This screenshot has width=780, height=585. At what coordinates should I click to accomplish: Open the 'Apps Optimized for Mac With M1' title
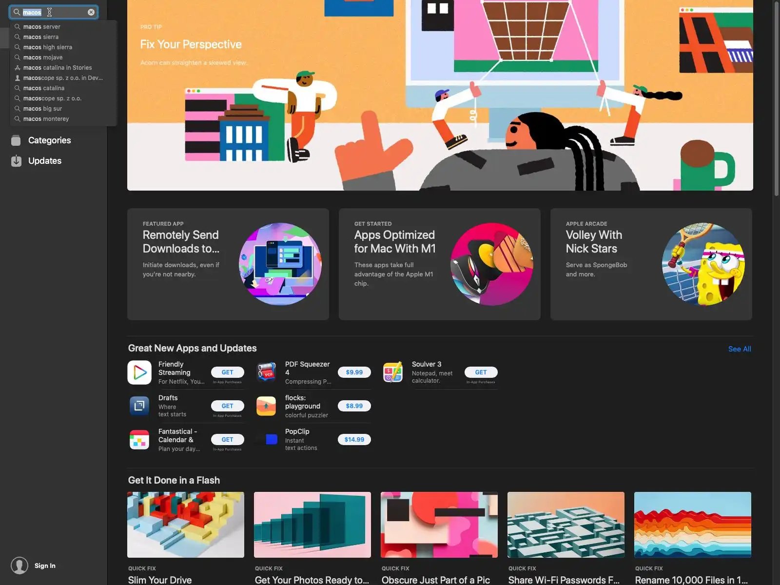point(395,242)
